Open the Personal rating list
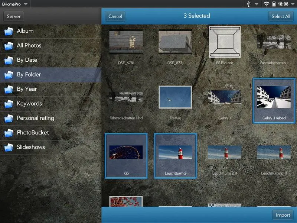 (35, 118)
